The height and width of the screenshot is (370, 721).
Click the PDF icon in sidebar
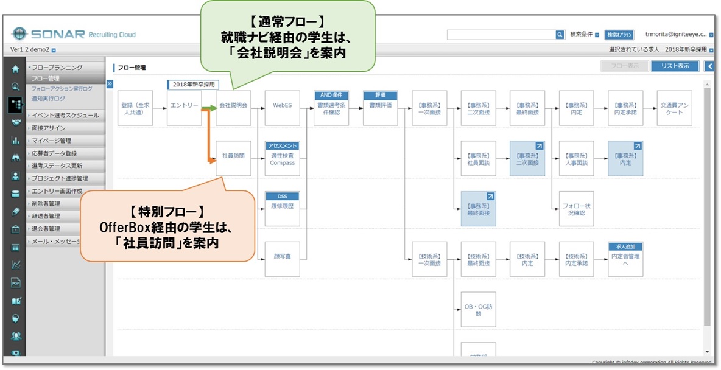16,283
